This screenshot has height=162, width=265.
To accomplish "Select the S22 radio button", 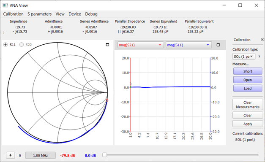I will [22, 45].
